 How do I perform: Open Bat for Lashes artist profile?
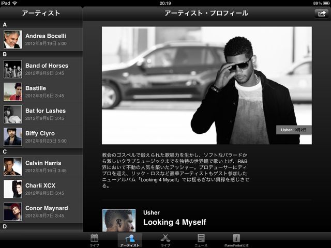pos(41,114)
